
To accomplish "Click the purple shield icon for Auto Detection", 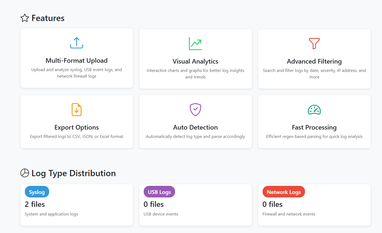I will click(x=195, y=110).
